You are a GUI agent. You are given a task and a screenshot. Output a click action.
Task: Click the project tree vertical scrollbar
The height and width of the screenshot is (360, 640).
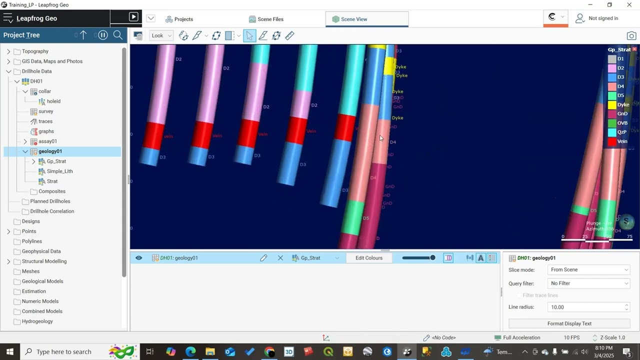[x=124, y=161]
